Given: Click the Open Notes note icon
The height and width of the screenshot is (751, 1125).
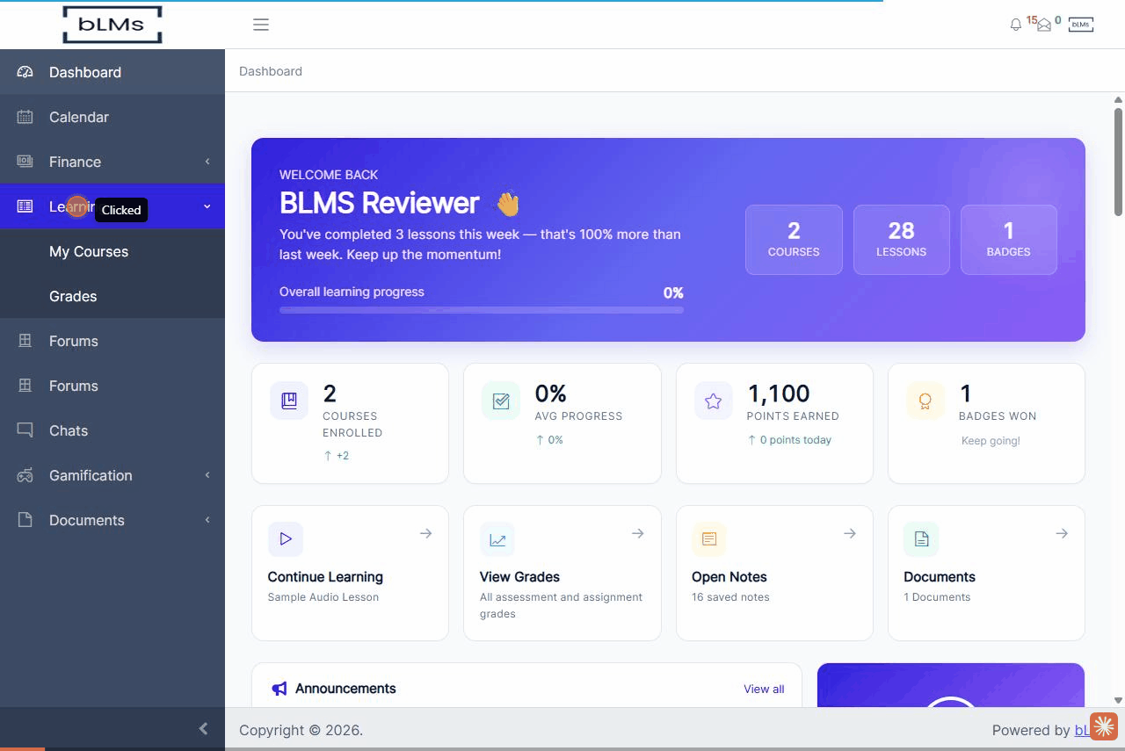Looking at the screenshot, I should [709, 539].
